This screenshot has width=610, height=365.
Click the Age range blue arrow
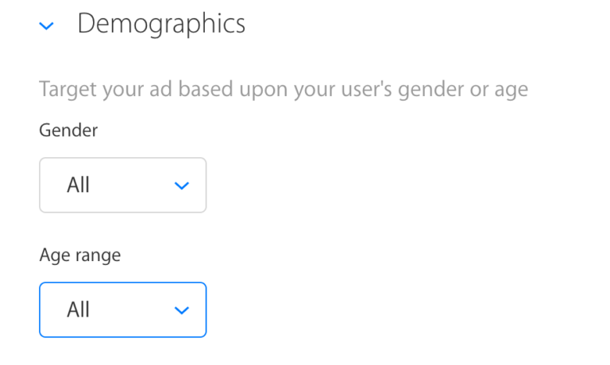coord(181,310)
